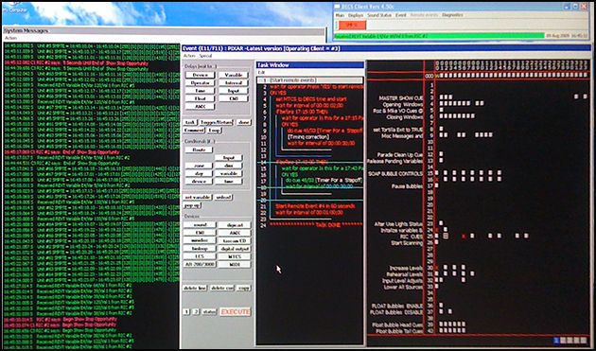The width and height of the screenshot is (596, 351).
Task: Click the MIDI device button
Action: [x=235, y=264]
